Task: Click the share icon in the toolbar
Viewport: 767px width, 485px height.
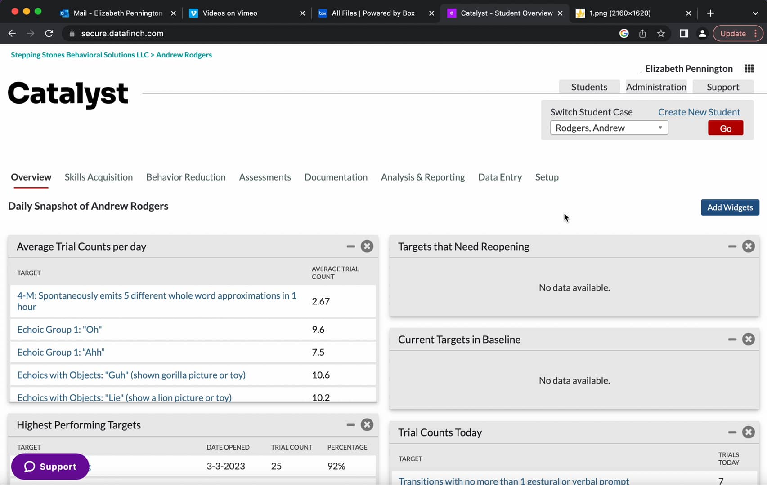Action: [x=642, y=33]
